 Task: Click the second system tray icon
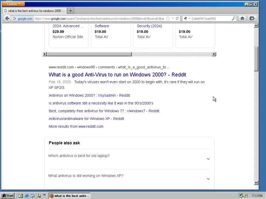(x=246, y=196)
